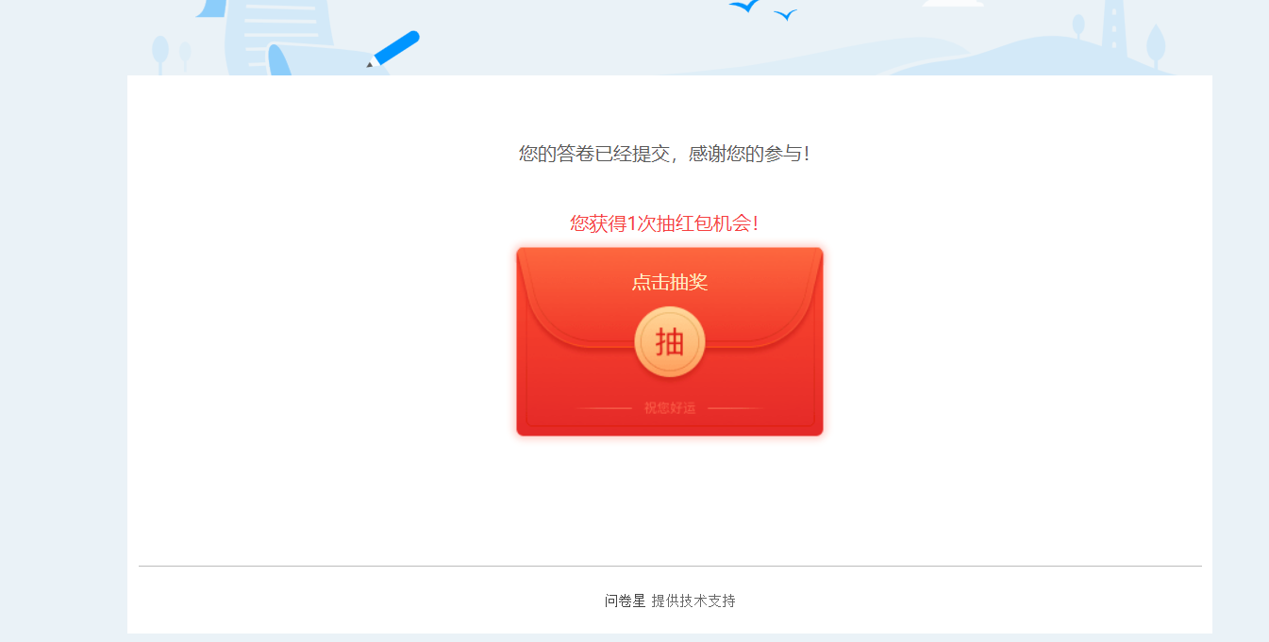Click the 您的答卷已经提交，感谢您的参与! message
Screen dimensions: 1269x642
pos(664,154)
